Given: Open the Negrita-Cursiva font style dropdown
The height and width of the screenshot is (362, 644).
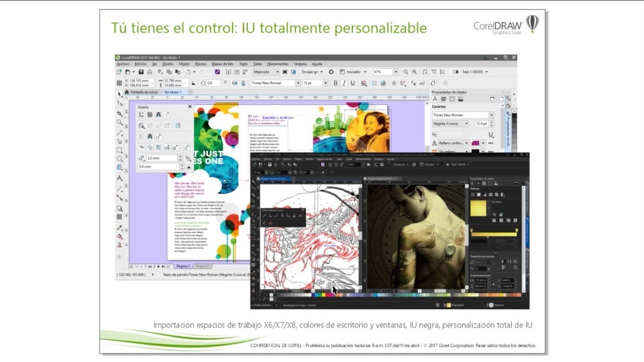Looking at the screenshot, I should tap(466, 124).
